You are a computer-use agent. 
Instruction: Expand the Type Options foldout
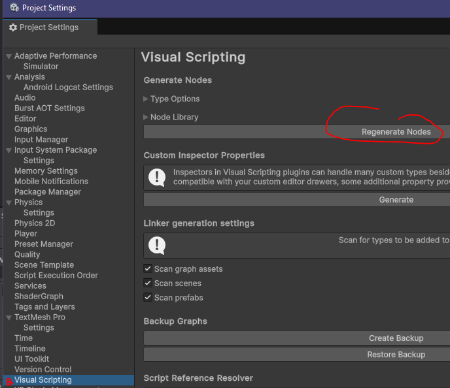[146, 99]
